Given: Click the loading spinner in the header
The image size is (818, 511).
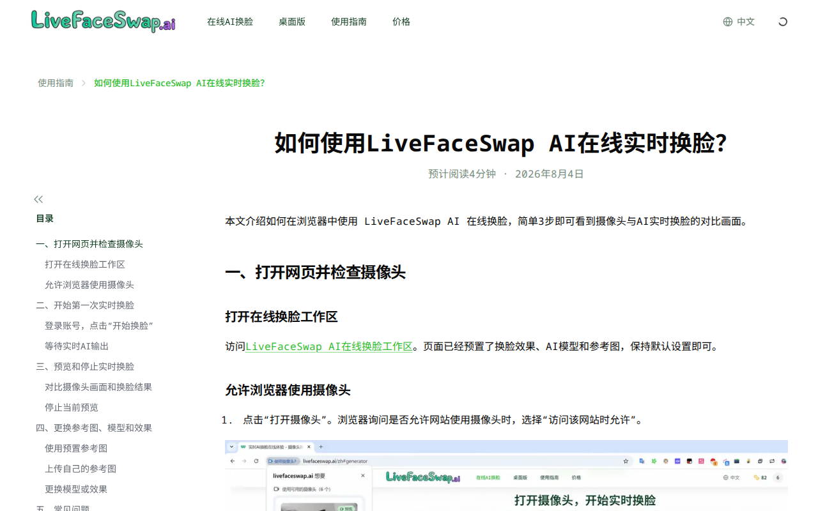Looking at the screenshot, I should point(783,22).
